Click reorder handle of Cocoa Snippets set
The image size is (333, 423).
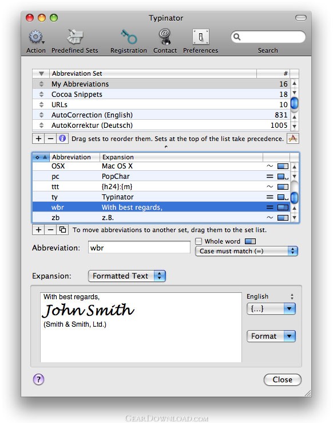[41, 94]
